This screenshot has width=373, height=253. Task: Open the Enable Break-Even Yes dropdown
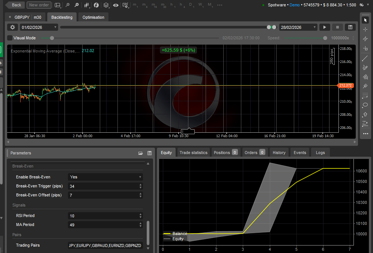click(105, 177)
